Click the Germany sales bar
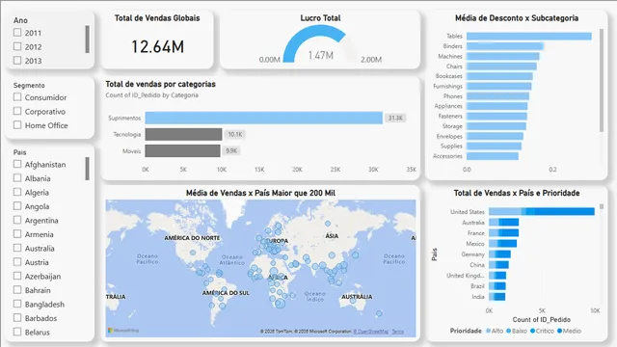Screen dimensions: 617x347 click(499, 254)
